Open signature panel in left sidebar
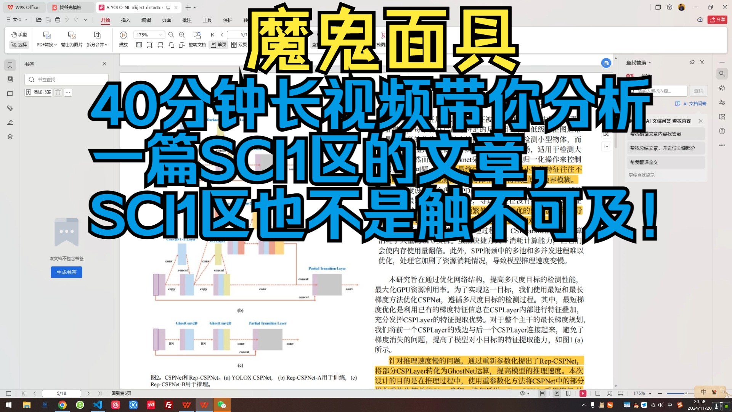This screenshot has width=732, height=412. pyautogui.click(x=10, y=122)
